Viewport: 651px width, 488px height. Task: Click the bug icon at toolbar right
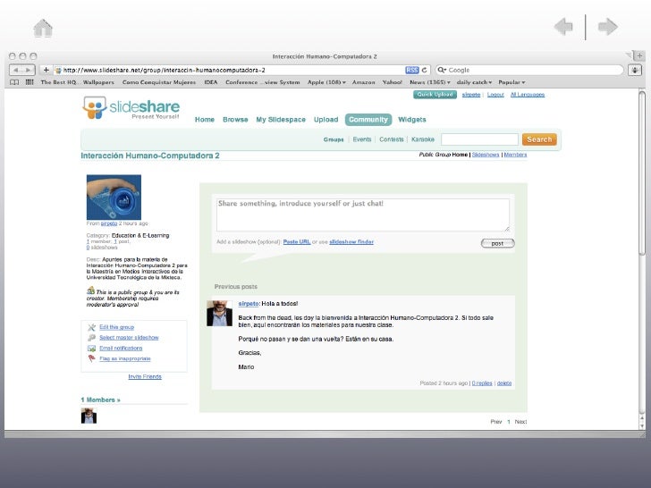635,70
